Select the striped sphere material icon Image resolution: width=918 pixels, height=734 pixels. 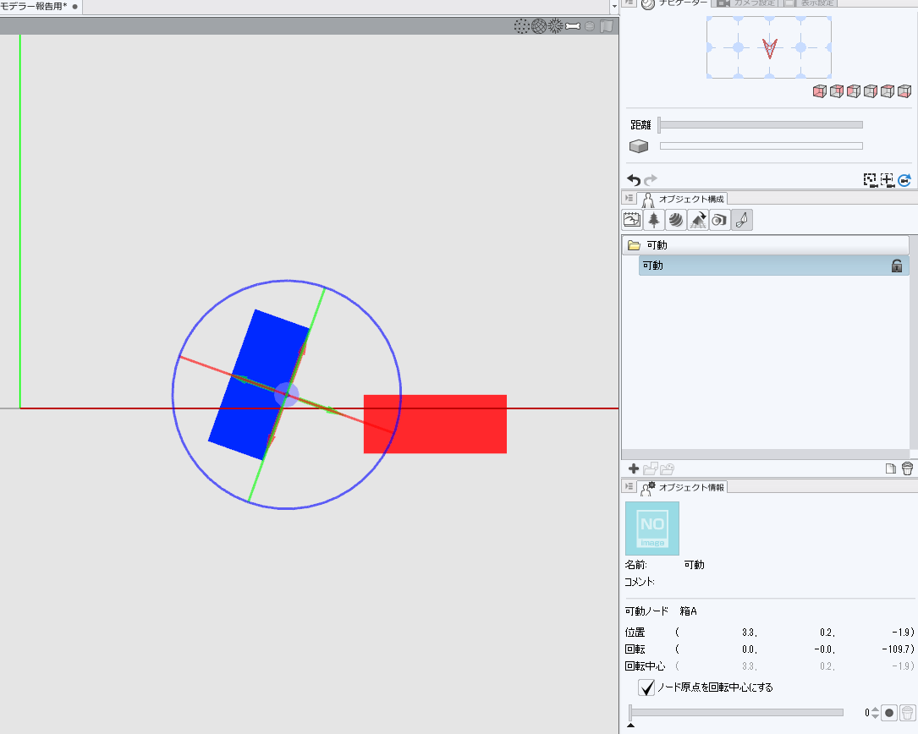pos(675,220)
